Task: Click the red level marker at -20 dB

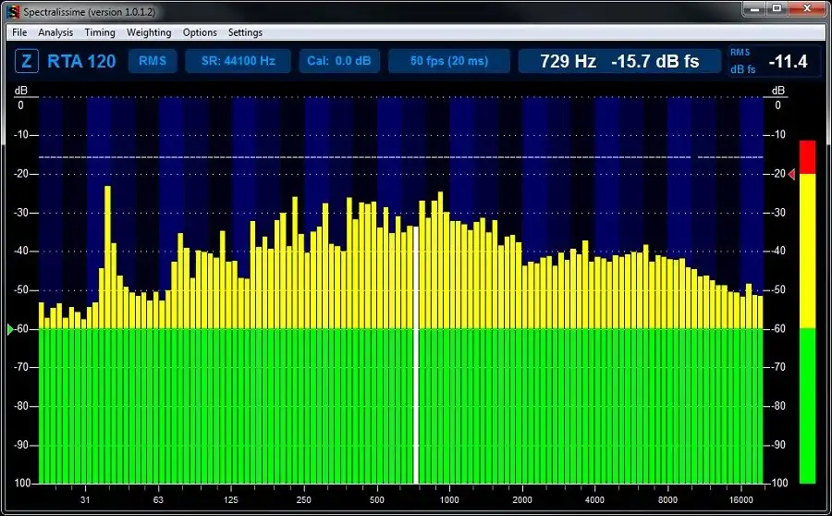Action: click(x=791, y=174)
